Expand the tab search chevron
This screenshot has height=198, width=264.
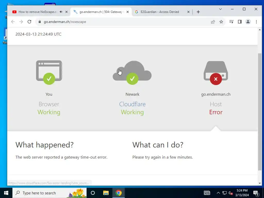220,9
